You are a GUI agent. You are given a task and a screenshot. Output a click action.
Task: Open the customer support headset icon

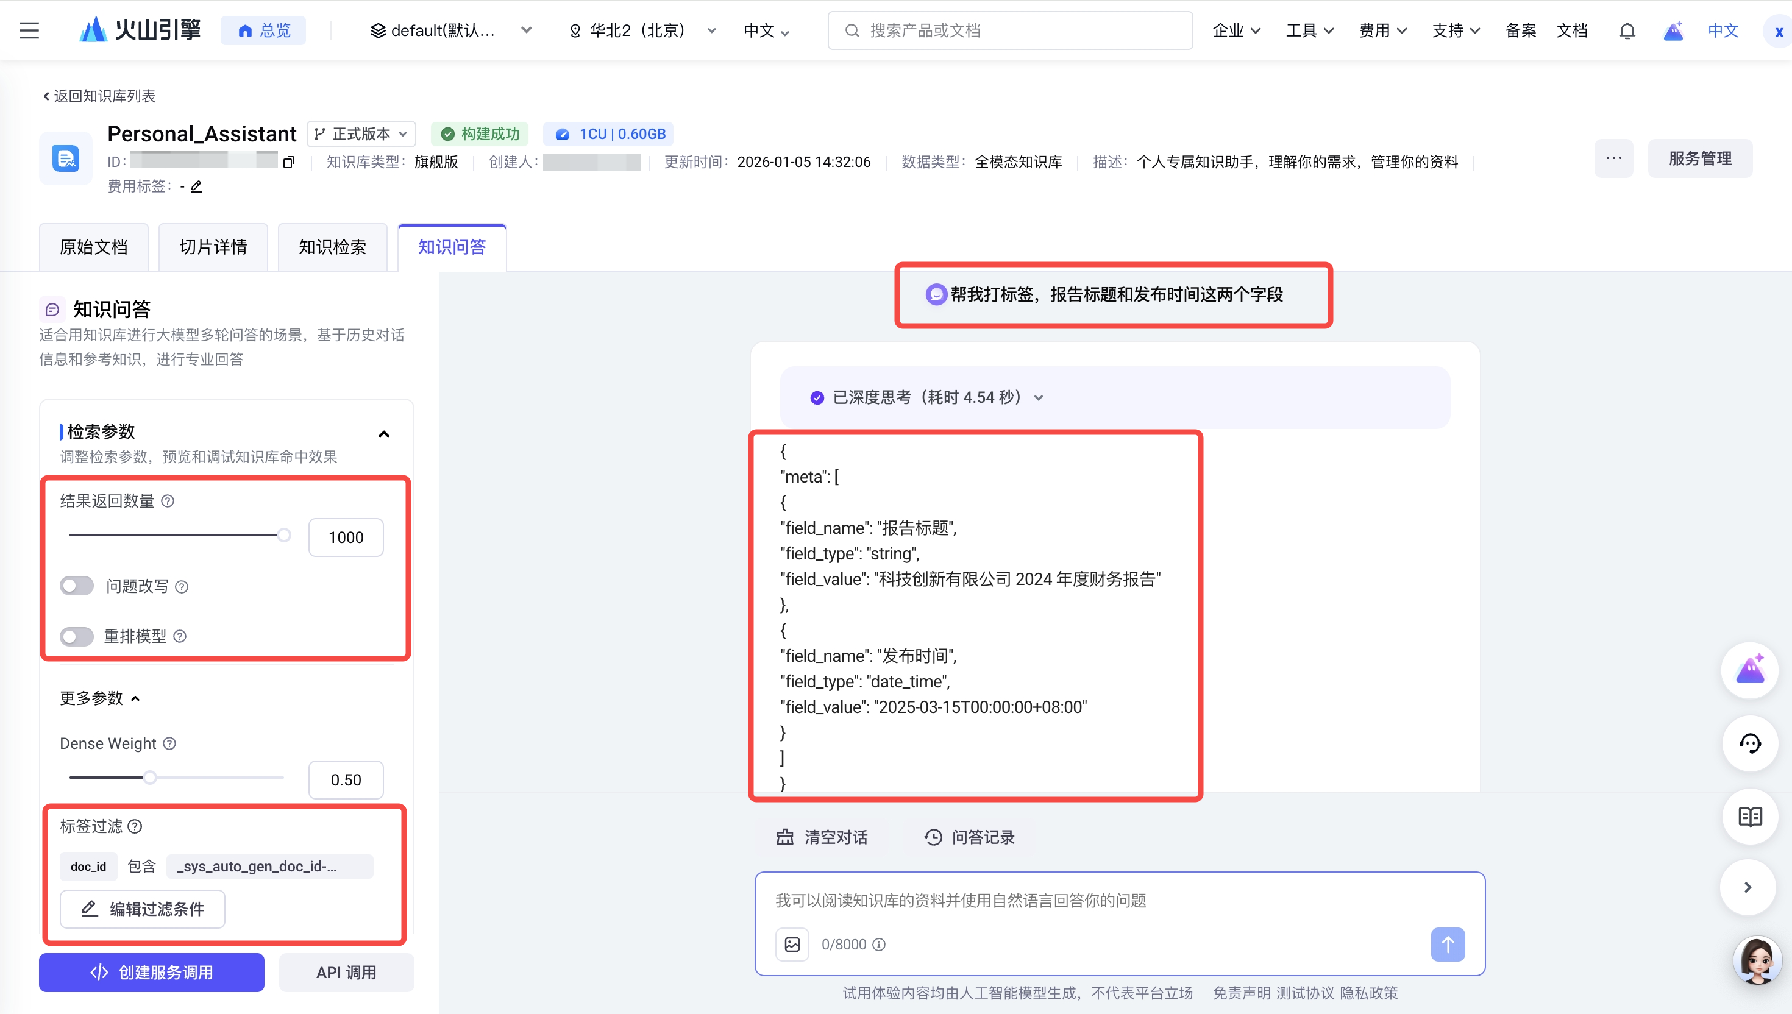[x=1749, y=743]
